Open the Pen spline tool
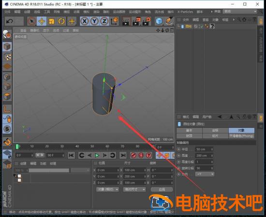 pos(169,21)
